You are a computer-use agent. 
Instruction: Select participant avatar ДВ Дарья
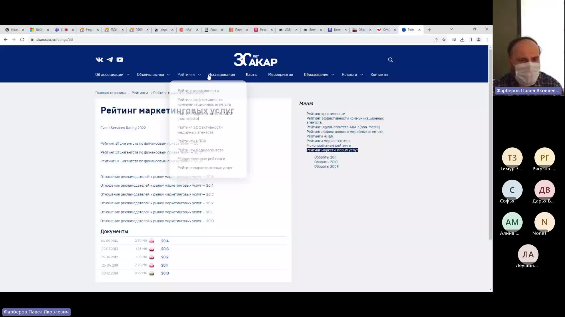click(x=544, y=190)
